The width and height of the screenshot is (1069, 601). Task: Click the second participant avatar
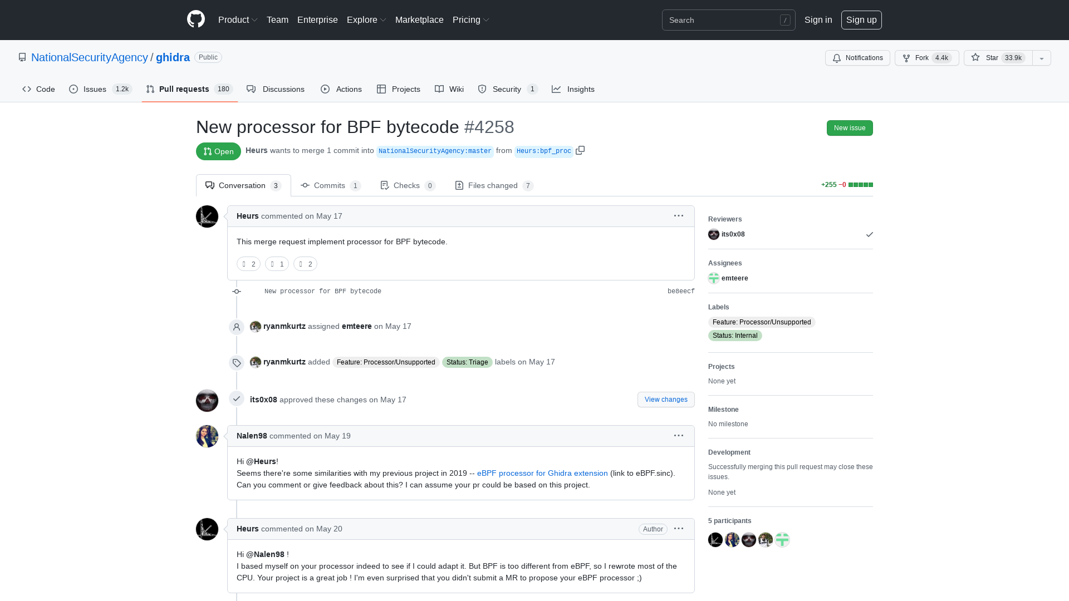point(732,540)
